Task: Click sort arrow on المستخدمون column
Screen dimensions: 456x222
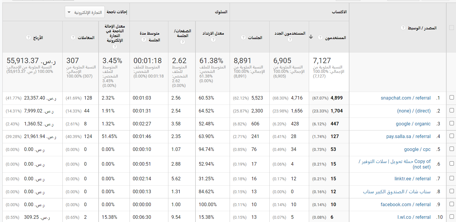Action: tap(311, 37)
